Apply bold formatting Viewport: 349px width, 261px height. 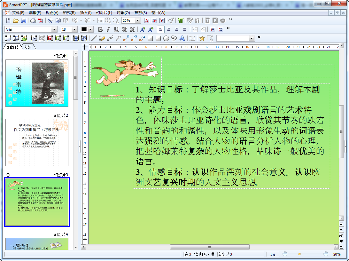[100, 29]
